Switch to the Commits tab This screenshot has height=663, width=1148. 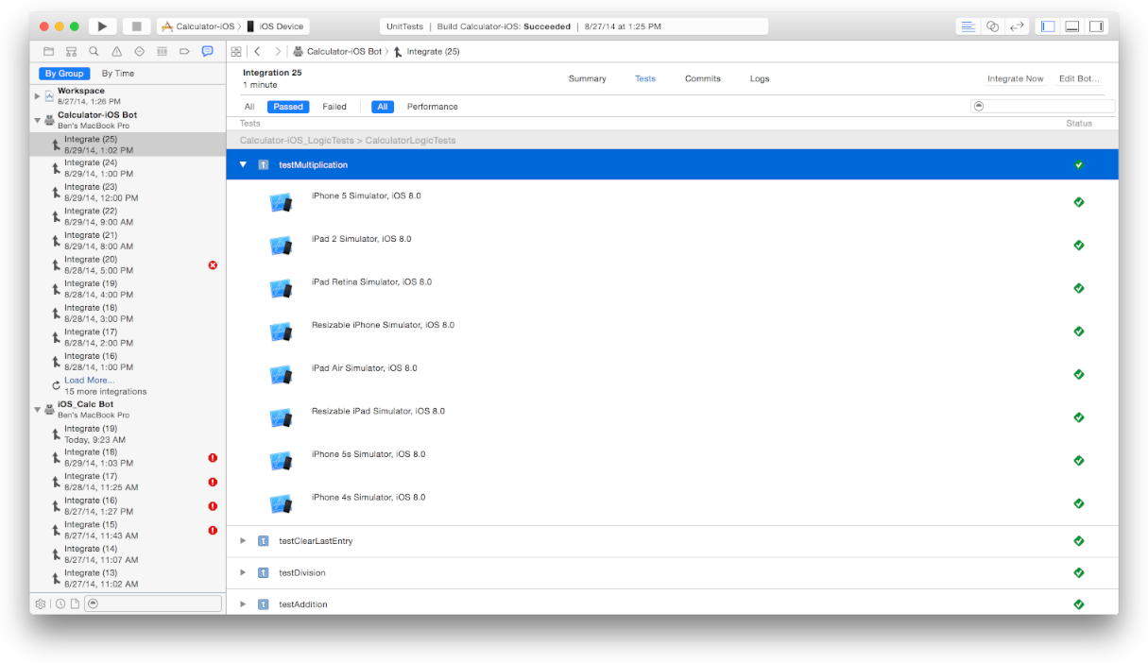point(702,78)
